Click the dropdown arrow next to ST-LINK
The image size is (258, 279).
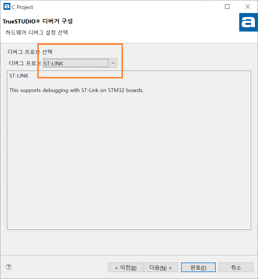click(113, 63)
